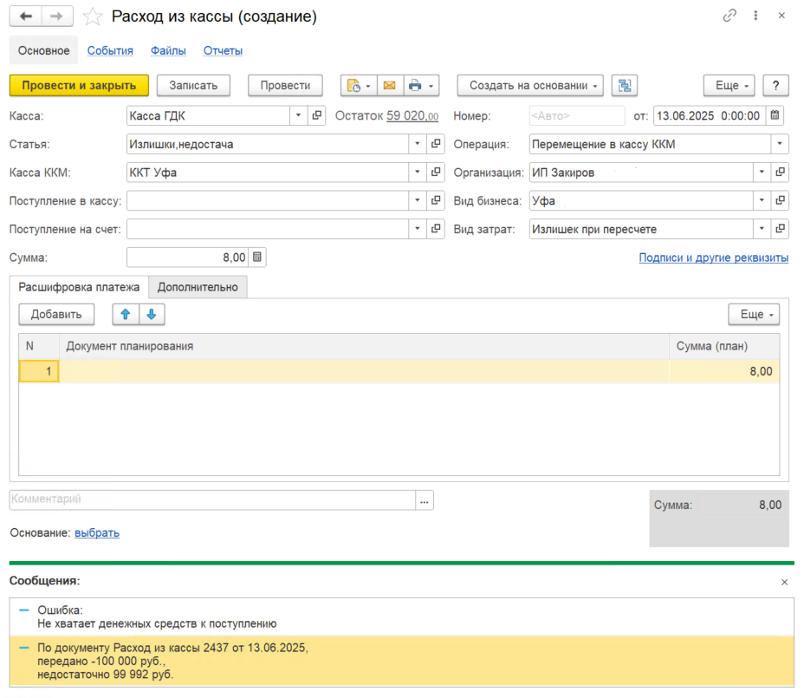Image resolution: width=804 pixels, height=698 pixels.
Task: Open the printer options dropdown arrow
Action: pyautogui.click(x=431, y=86)
